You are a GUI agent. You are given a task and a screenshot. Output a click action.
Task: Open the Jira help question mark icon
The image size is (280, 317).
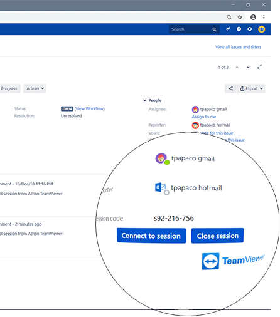coord(239,29)
